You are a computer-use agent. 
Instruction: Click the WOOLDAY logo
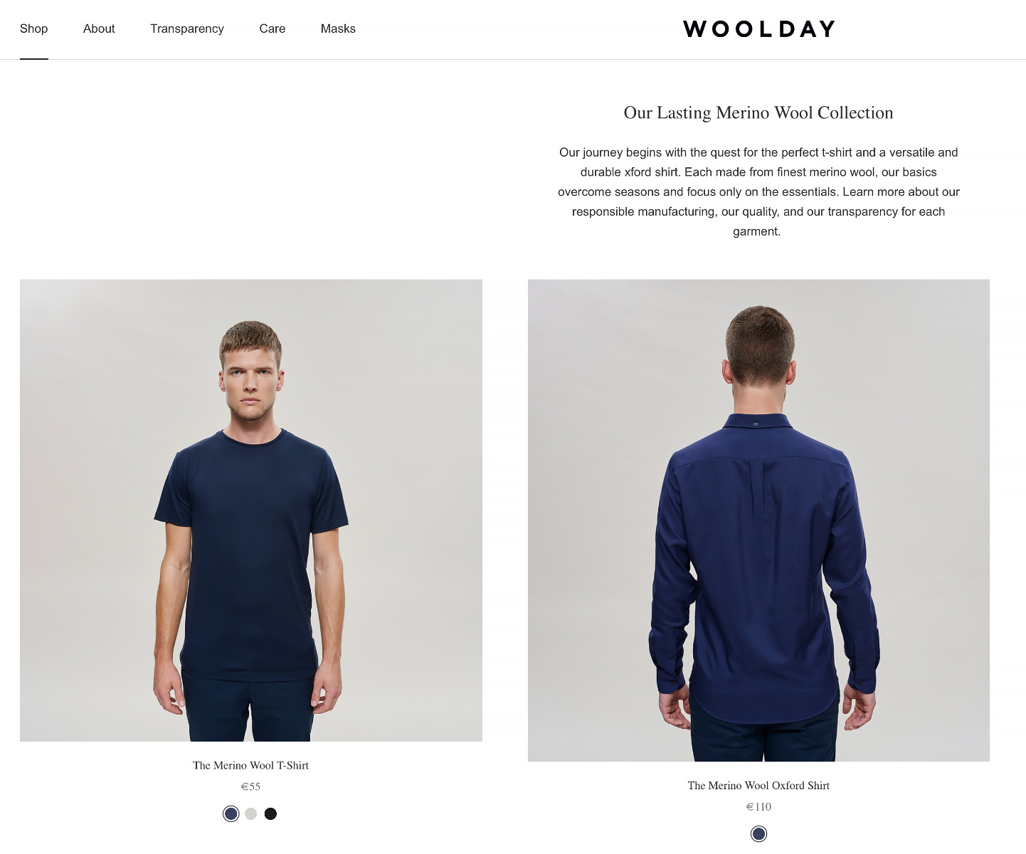pyautogui.click(x=759, y=29)
